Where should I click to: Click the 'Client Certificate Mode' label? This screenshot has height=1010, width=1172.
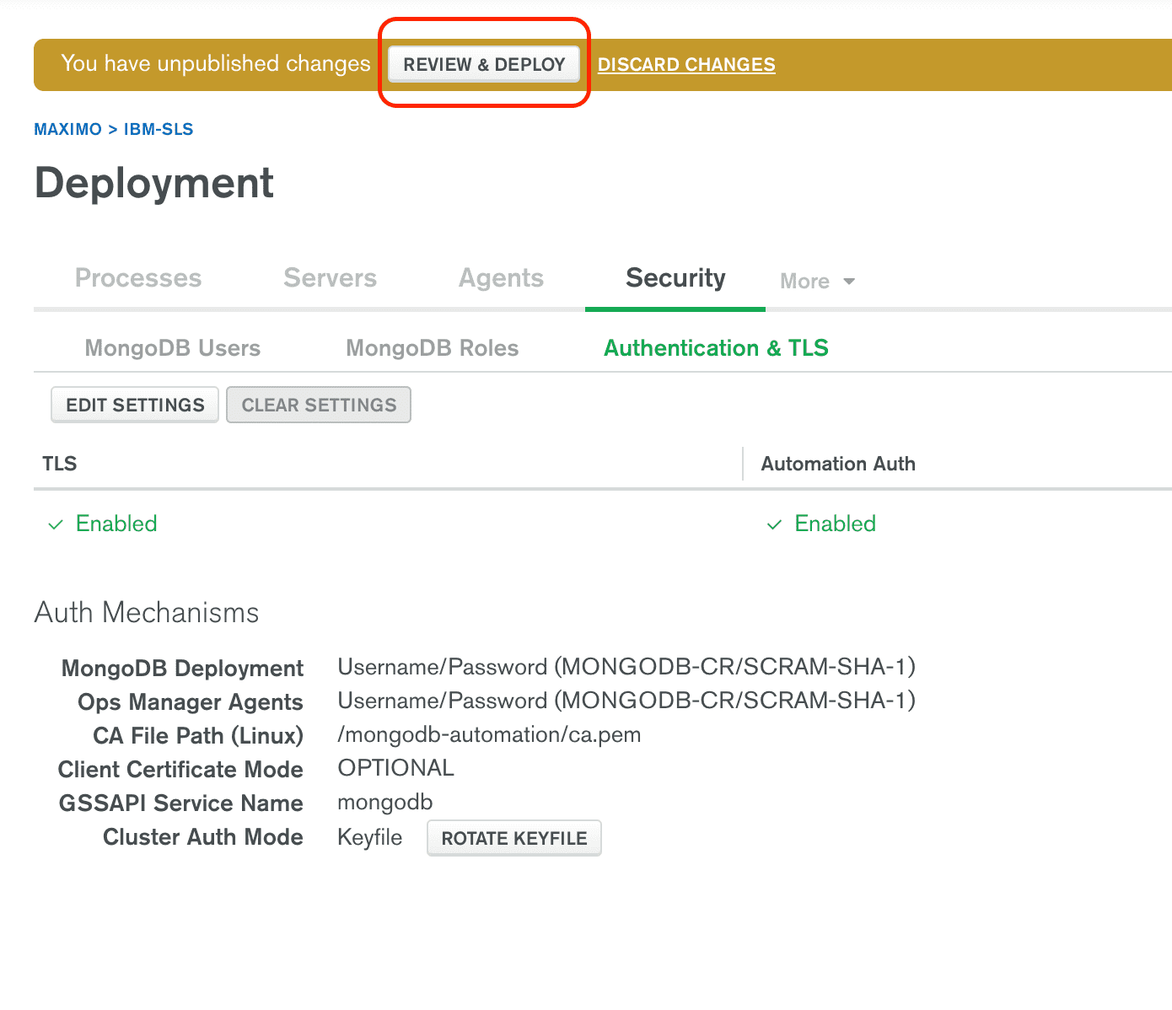coord(180,770)
